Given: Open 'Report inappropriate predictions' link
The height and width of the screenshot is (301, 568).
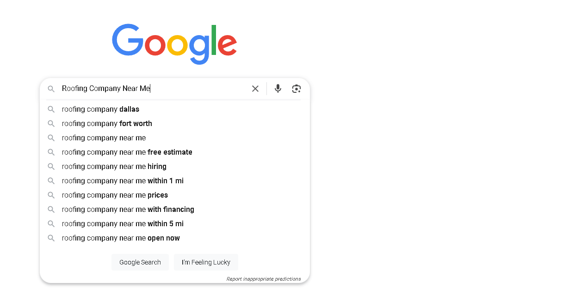Looking at the screenshot, I should click(x=264, y=279).
